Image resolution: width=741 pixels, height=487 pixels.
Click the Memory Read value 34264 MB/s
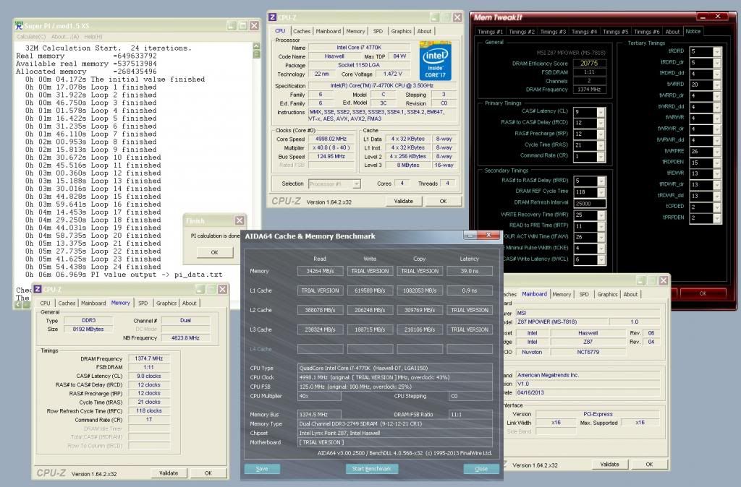(320, 271)
